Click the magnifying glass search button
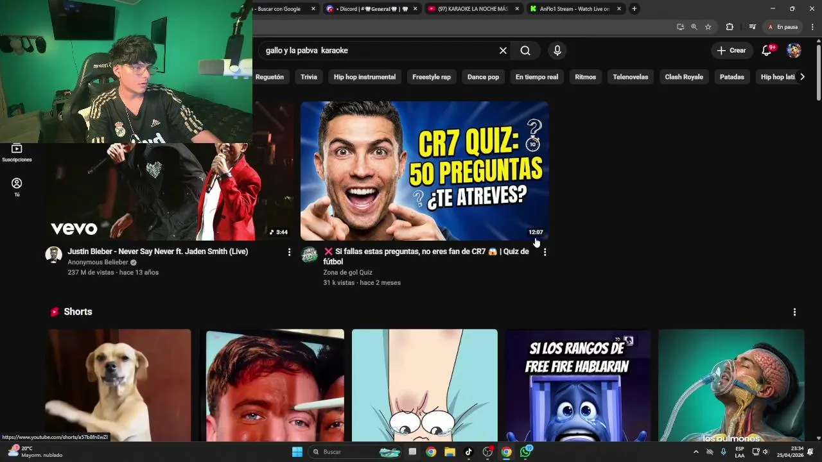 525,51
